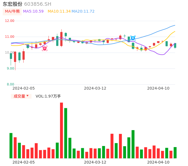
Task: Click 2024-02-05 date on volume chart axis
Action: point(24,162)
